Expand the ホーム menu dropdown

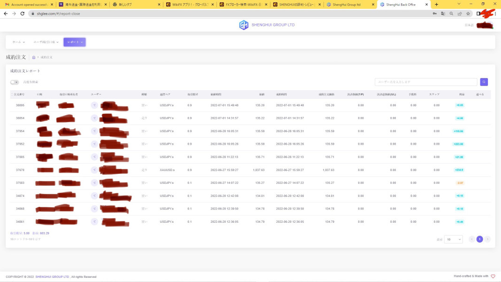(x=19, y=42)
